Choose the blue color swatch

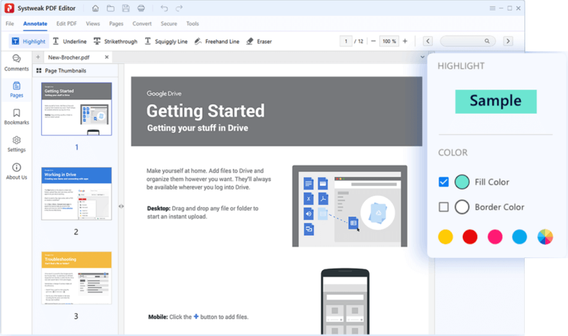click(x=520, y=237)
